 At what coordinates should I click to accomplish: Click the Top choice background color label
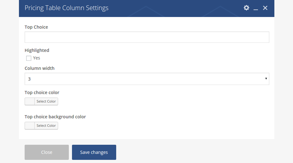pos(55,117)
